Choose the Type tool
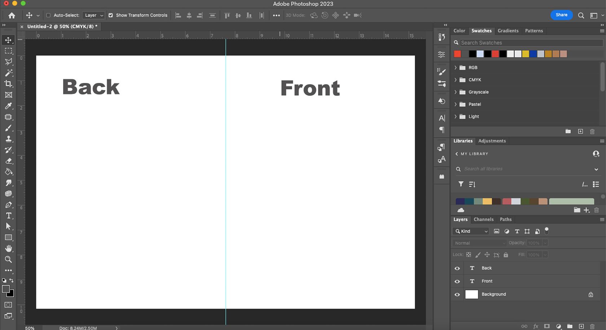This screenshot has height=330, width=606. pos(9,216)
